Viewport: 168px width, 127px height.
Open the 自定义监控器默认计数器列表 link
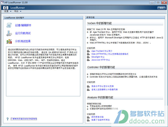coord(104,90)
